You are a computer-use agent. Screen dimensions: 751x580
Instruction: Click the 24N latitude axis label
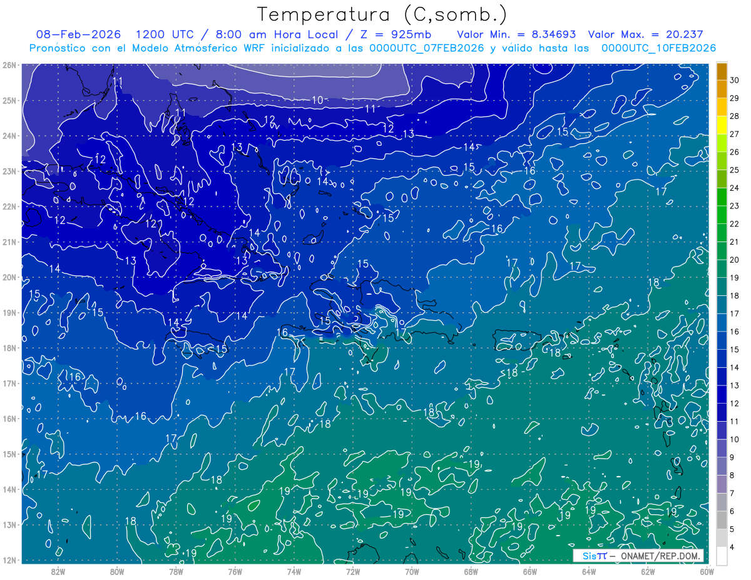(x=9, y=136)
